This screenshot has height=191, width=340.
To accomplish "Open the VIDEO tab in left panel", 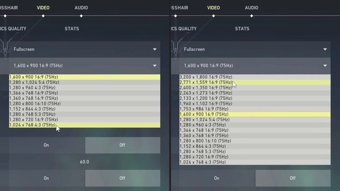I will (43, 8).
